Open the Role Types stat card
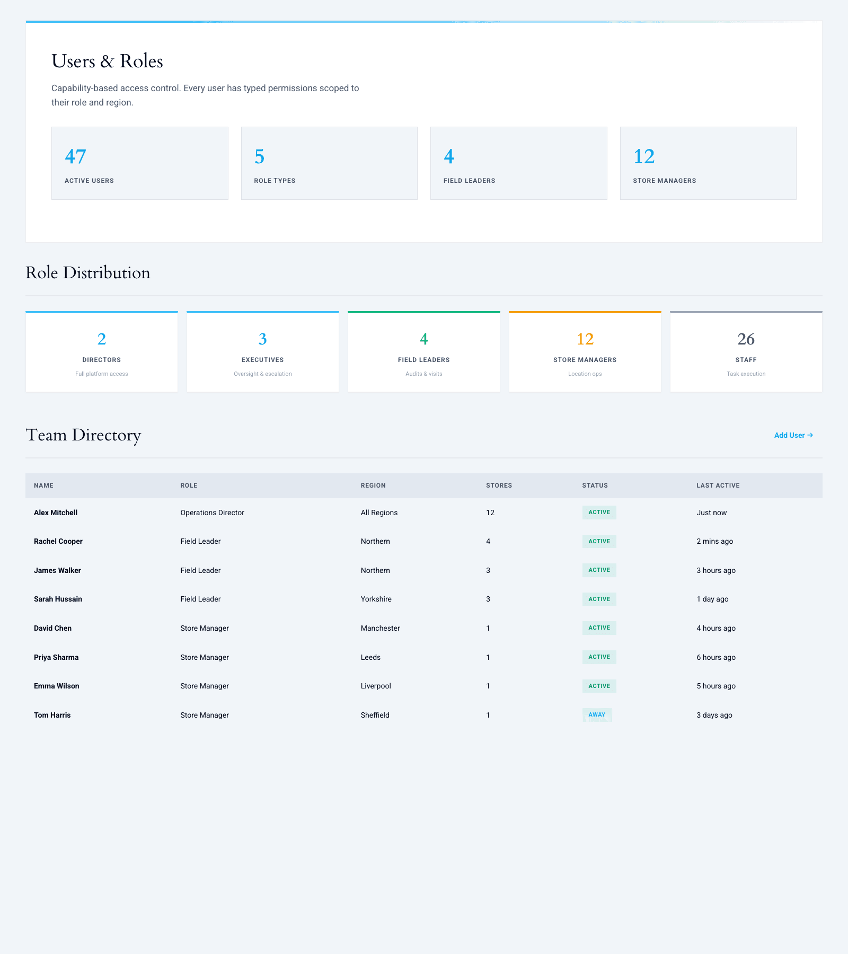 pyautogui.click(x=329, y=163)
